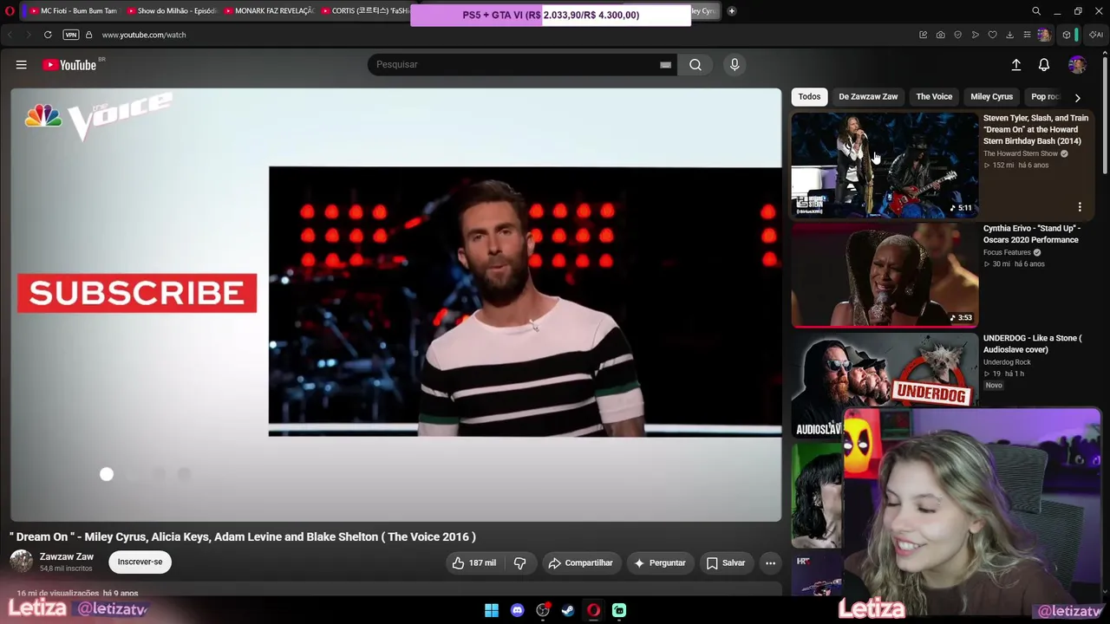
Task: Open browser extensions cube icon
Action: 1067,35
